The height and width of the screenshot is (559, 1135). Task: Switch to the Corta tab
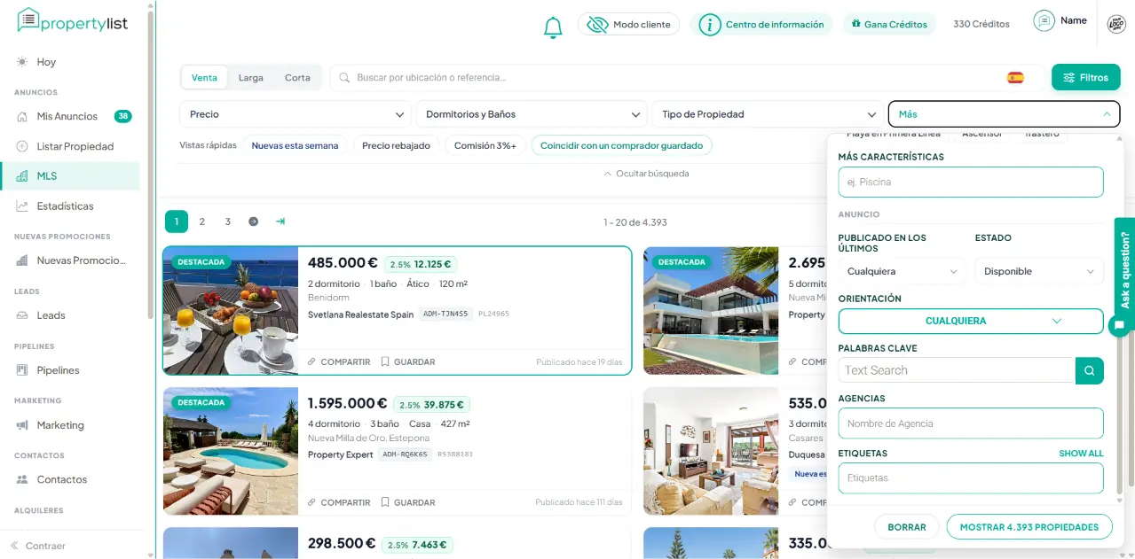(297, 78)
